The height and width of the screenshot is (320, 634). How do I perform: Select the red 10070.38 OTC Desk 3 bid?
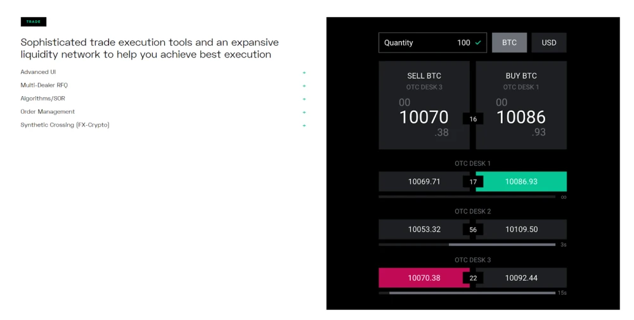[x=424, y=278]
